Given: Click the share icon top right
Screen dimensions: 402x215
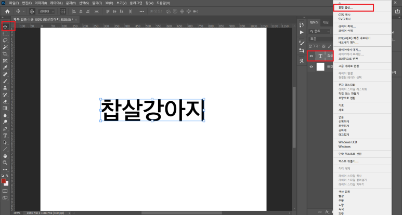Looking at the screenshot, I should 397,11.
